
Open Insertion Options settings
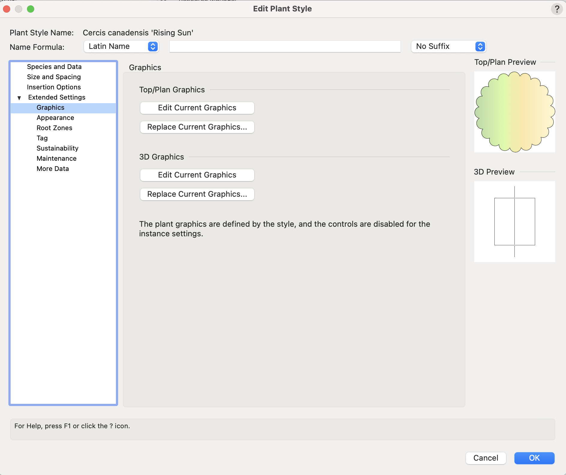(54, 87)
